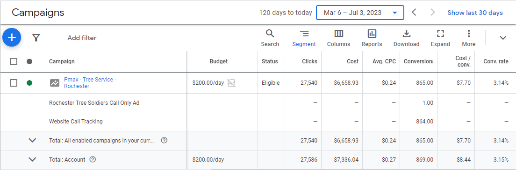The image size is (516, 170).
Task: Click the blue plus new campaign button
Action: 12,37
